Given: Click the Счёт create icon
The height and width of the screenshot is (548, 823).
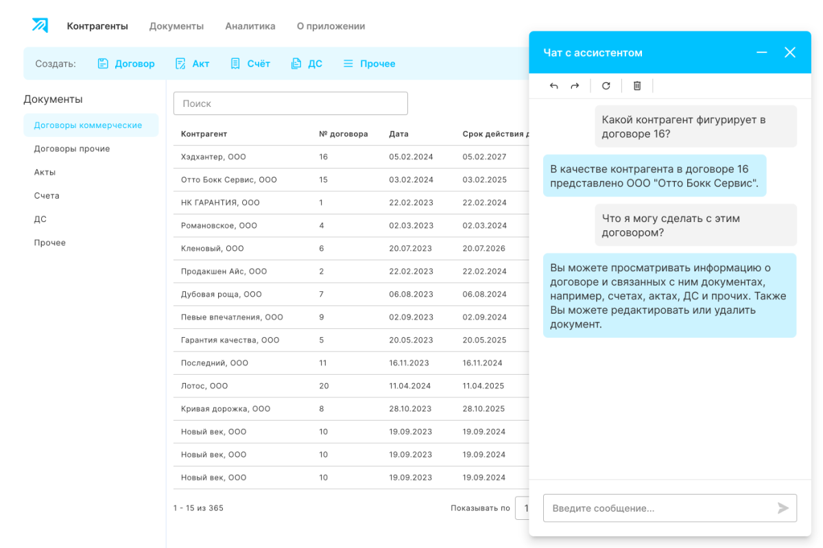Looking at the screenshot, I should point(235,64).
